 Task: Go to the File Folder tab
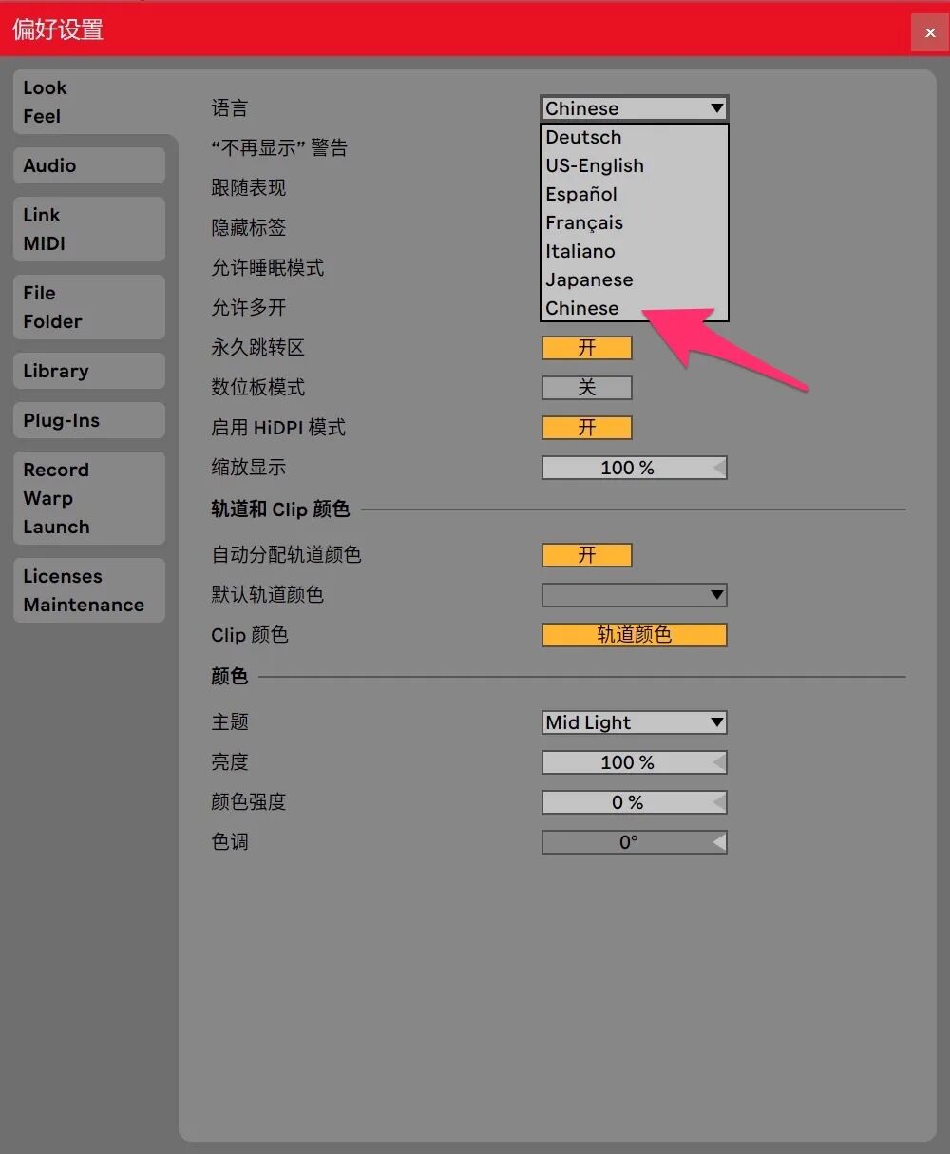(89, 307)
